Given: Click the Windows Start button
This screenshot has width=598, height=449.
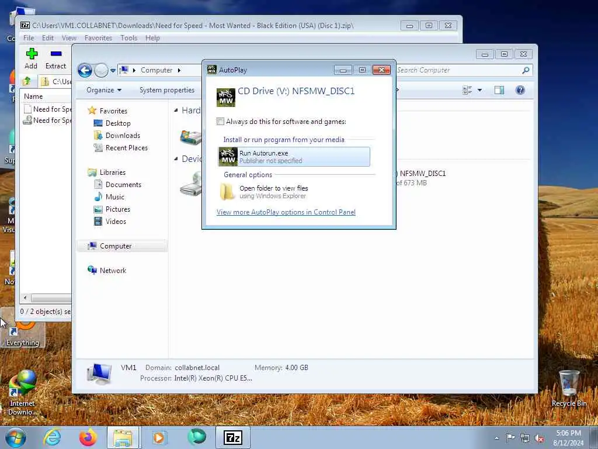Looking at the screenshot, I should pos(16,437).
